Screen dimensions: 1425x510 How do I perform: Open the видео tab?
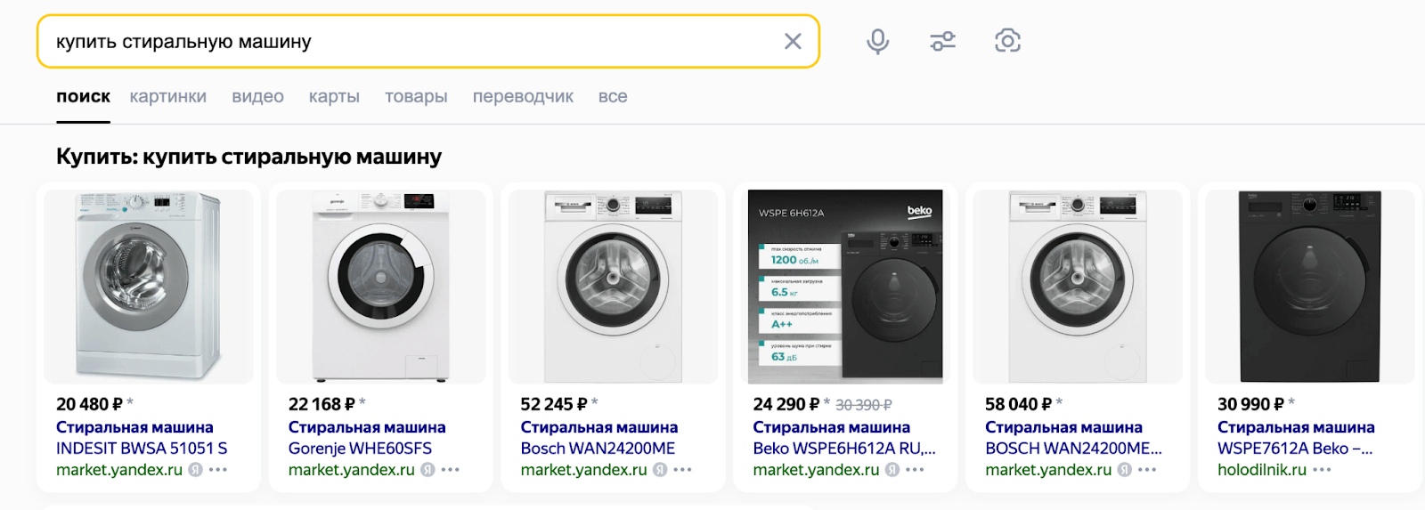(x=257, y=97)
